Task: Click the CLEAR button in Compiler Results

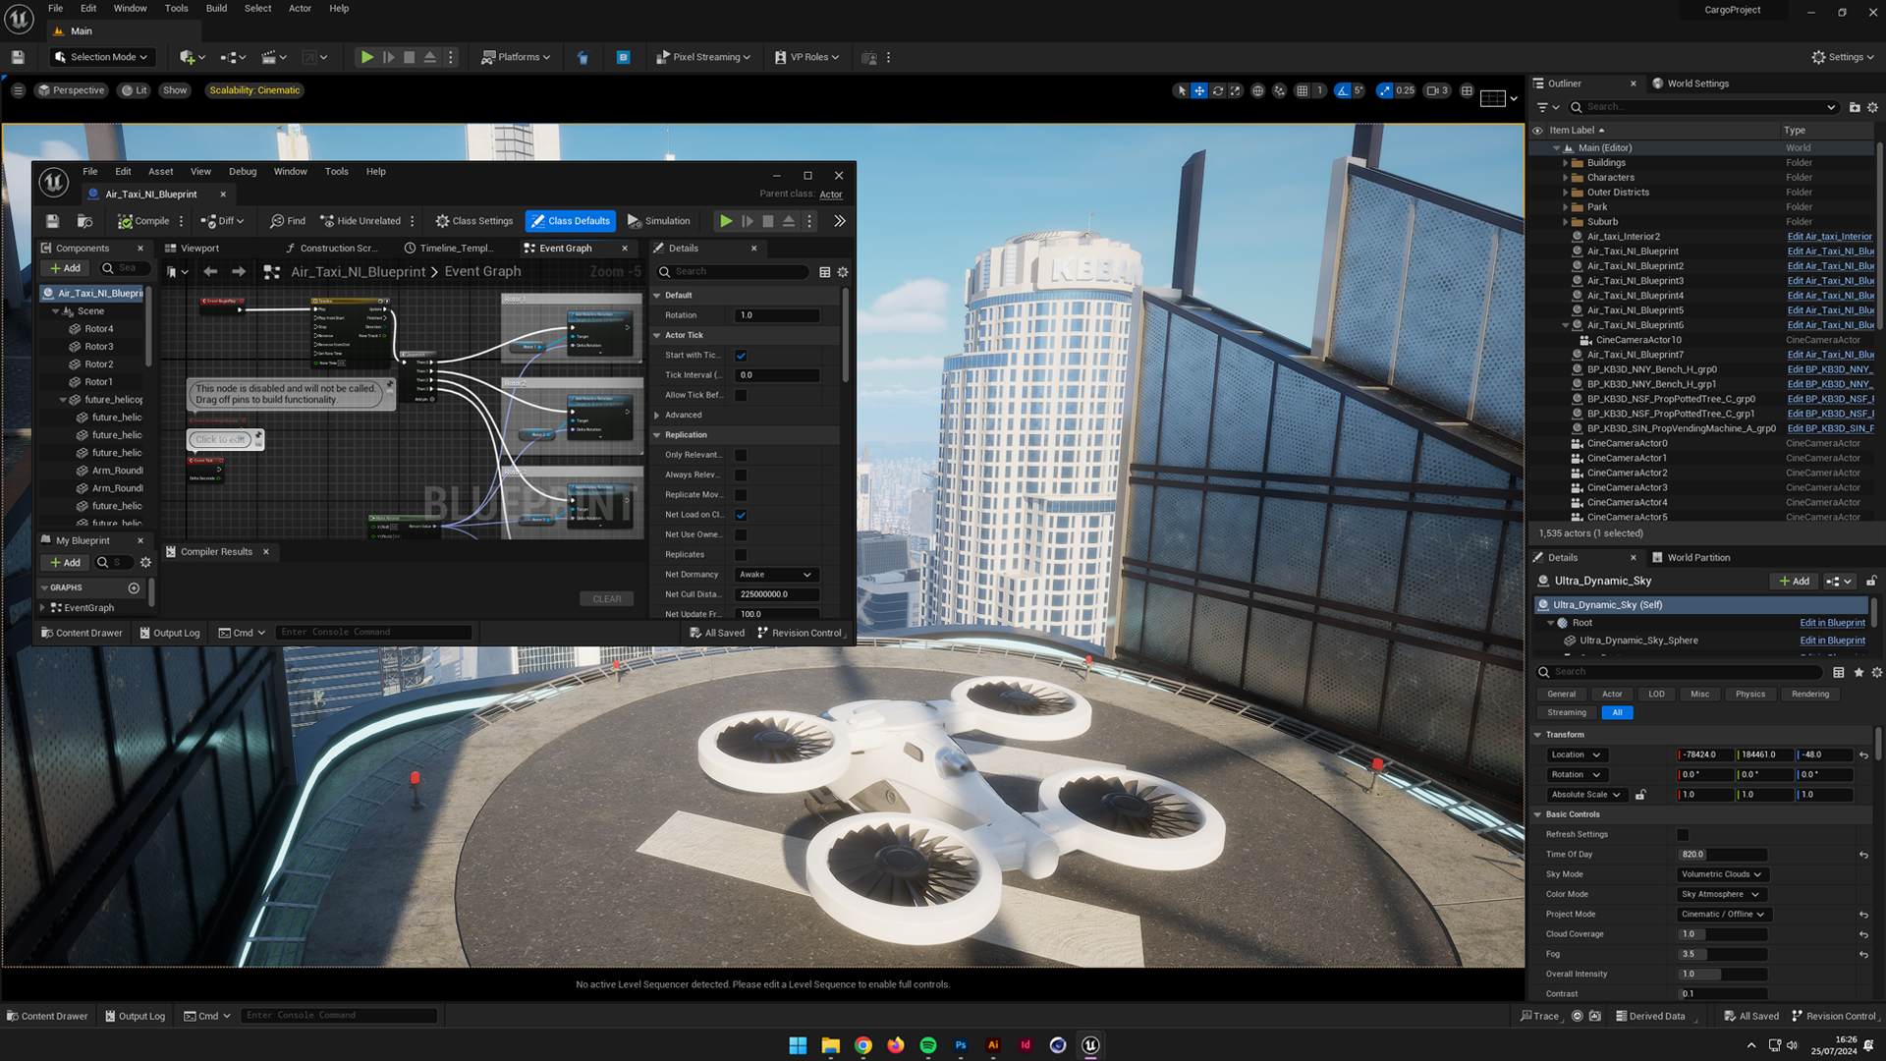Action: (607, 599)
